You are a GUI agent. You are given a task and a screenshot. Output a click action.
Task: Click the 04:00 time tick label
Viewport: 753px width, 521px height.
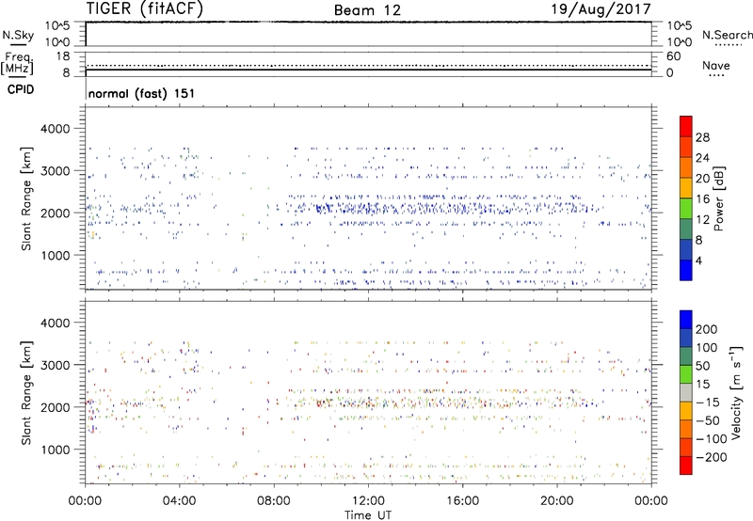(180, 501)
